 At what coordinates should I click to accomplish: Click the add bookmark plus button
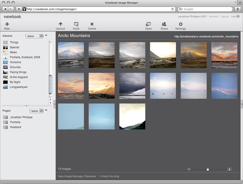tap(19, 9)
